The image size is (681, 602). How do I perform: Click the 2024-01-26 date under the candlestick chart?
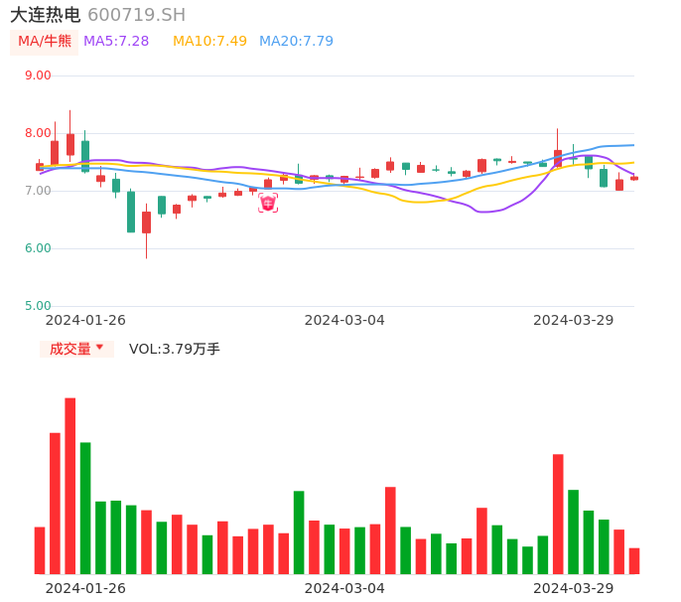pyautogui.click(x=86, y=320)
